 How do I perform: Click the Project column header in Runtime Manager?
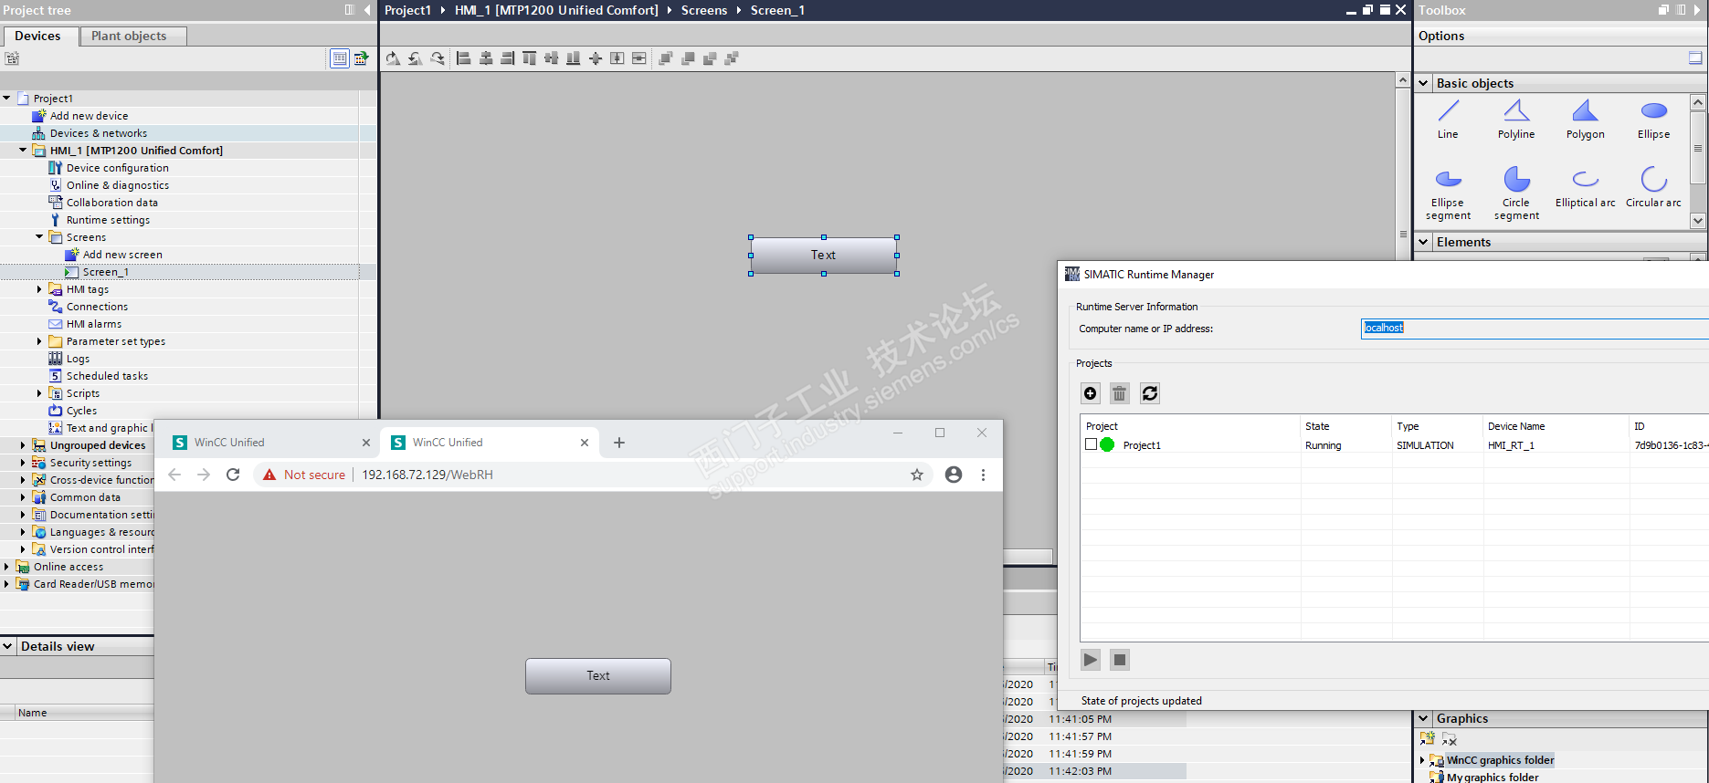coord(1190,426)
